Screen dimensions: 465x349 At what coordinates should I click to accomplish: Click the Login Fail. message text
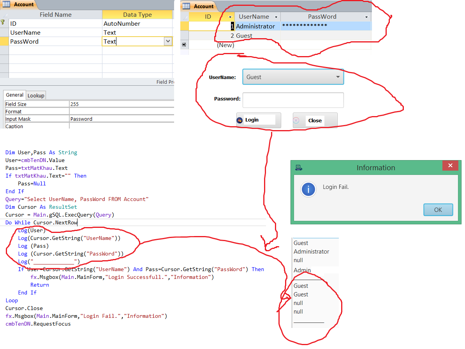[x=335, y=187]
